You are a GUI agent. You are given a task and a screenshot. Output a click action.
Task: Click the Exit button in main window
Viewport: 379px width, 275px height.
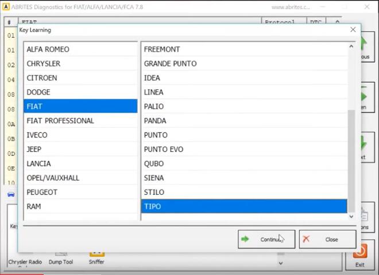tap(360, 255)
